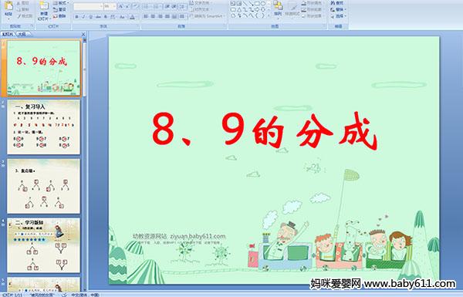Open Quick Styles for shapes
Viewport: 463px width, 297px height.
pyautogui.click(x=292, y=8)
